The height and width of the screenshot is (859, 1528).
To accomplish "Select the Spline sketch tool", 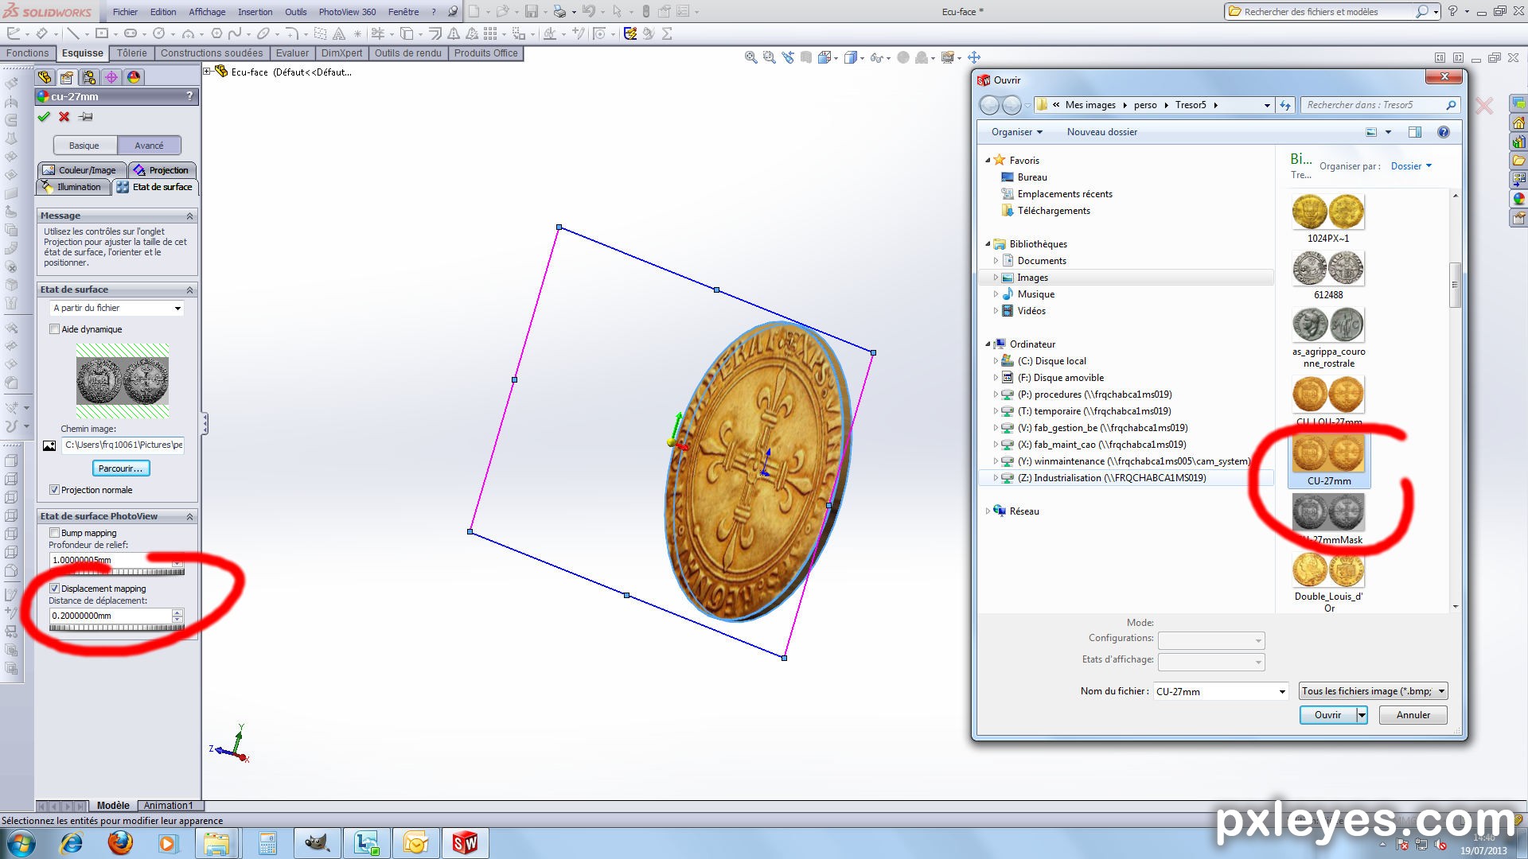I will (235, 33).
